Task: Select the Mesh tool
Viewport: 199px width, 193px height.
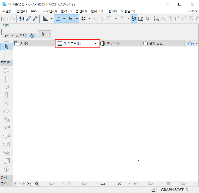Action: pyautogui.click(x=7, y=153)
